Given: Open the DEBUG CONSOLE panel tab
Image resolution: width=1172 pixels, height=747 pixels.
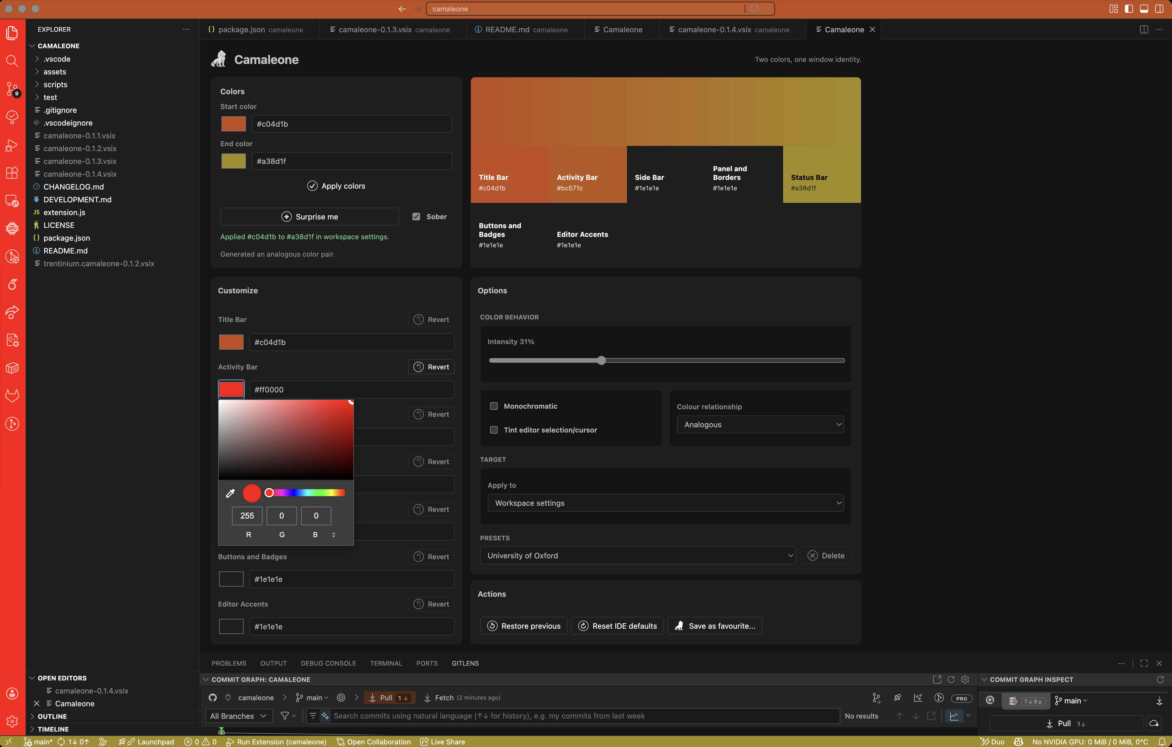Looking at the screenshot, I should point(328,663).
